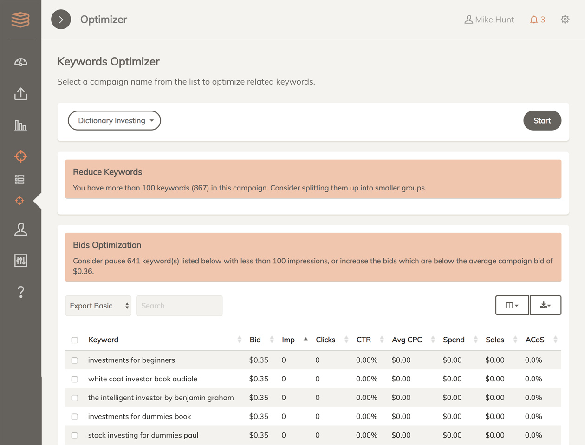Open the column visibility dropdown button
585x445 pixels.
coord(512,305)
